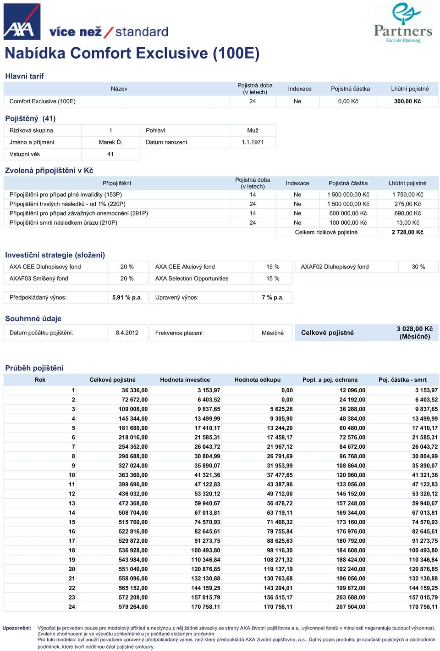The image size is (440, 651).
Task: Click the '5,91 % p.a.' expected yield
Action: click(x=127, y=297)
